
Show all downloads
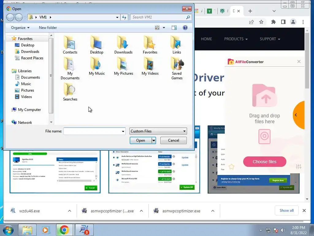point(287,210)
